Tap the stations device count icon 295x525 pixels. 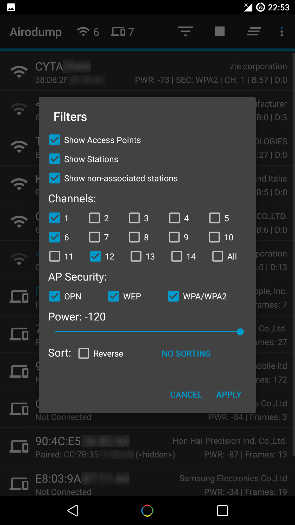[x=118, y=32]
